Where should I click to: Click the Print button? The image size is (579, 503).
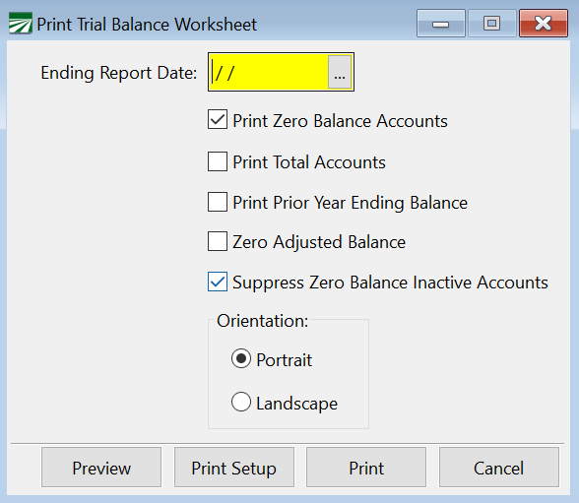366,468
